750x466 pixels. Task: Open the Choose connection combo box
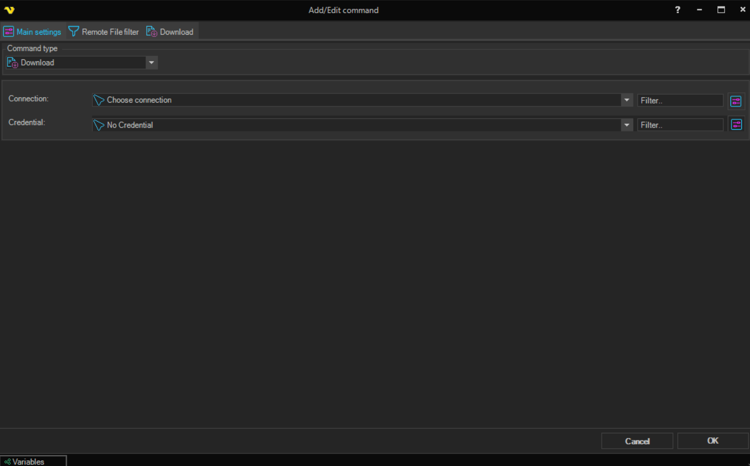(356, 100)
